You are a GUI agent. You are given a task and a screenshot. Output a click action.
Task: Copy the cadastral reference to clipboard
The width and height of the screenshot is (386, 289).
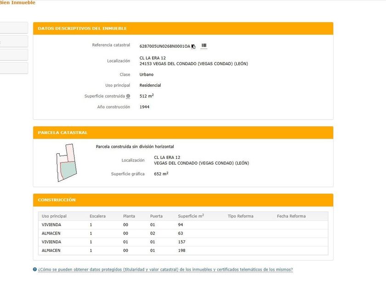(193, 46)
